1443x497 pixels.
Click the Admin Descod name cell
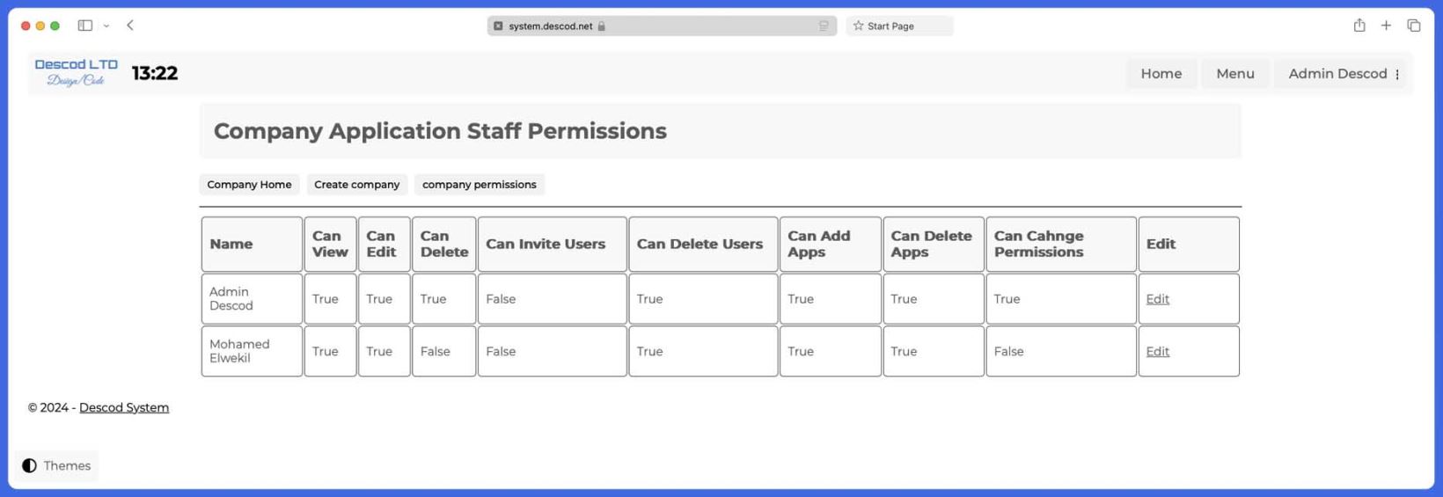point(252,299)
